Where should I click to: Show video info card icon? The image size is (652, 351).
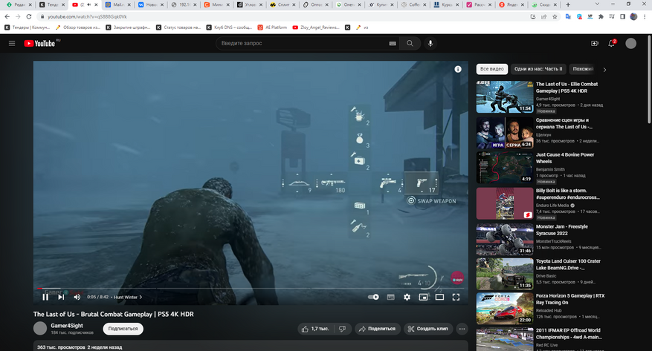point(458,69)
